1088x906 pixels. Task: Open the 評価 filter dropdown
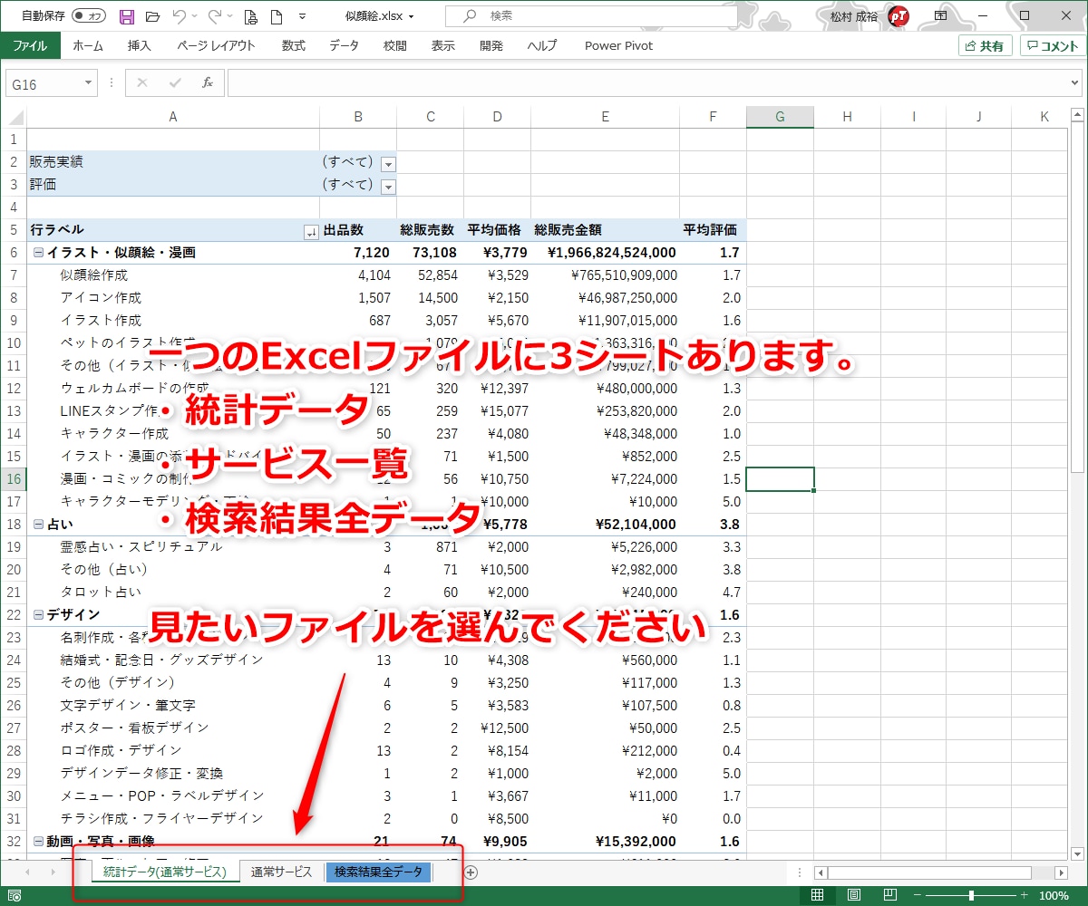(388, 186)
